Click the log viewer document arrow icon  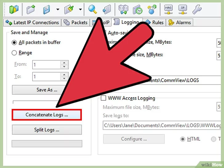(107, 10)
